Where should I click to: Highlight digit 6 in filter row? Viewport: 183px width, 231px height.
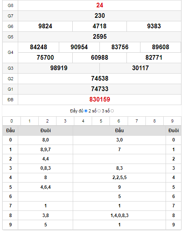119,121
